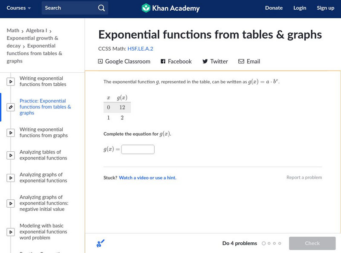This screenshot has width=341, height=253.
Task: Click the Login menu item
Action: [300, 8]
